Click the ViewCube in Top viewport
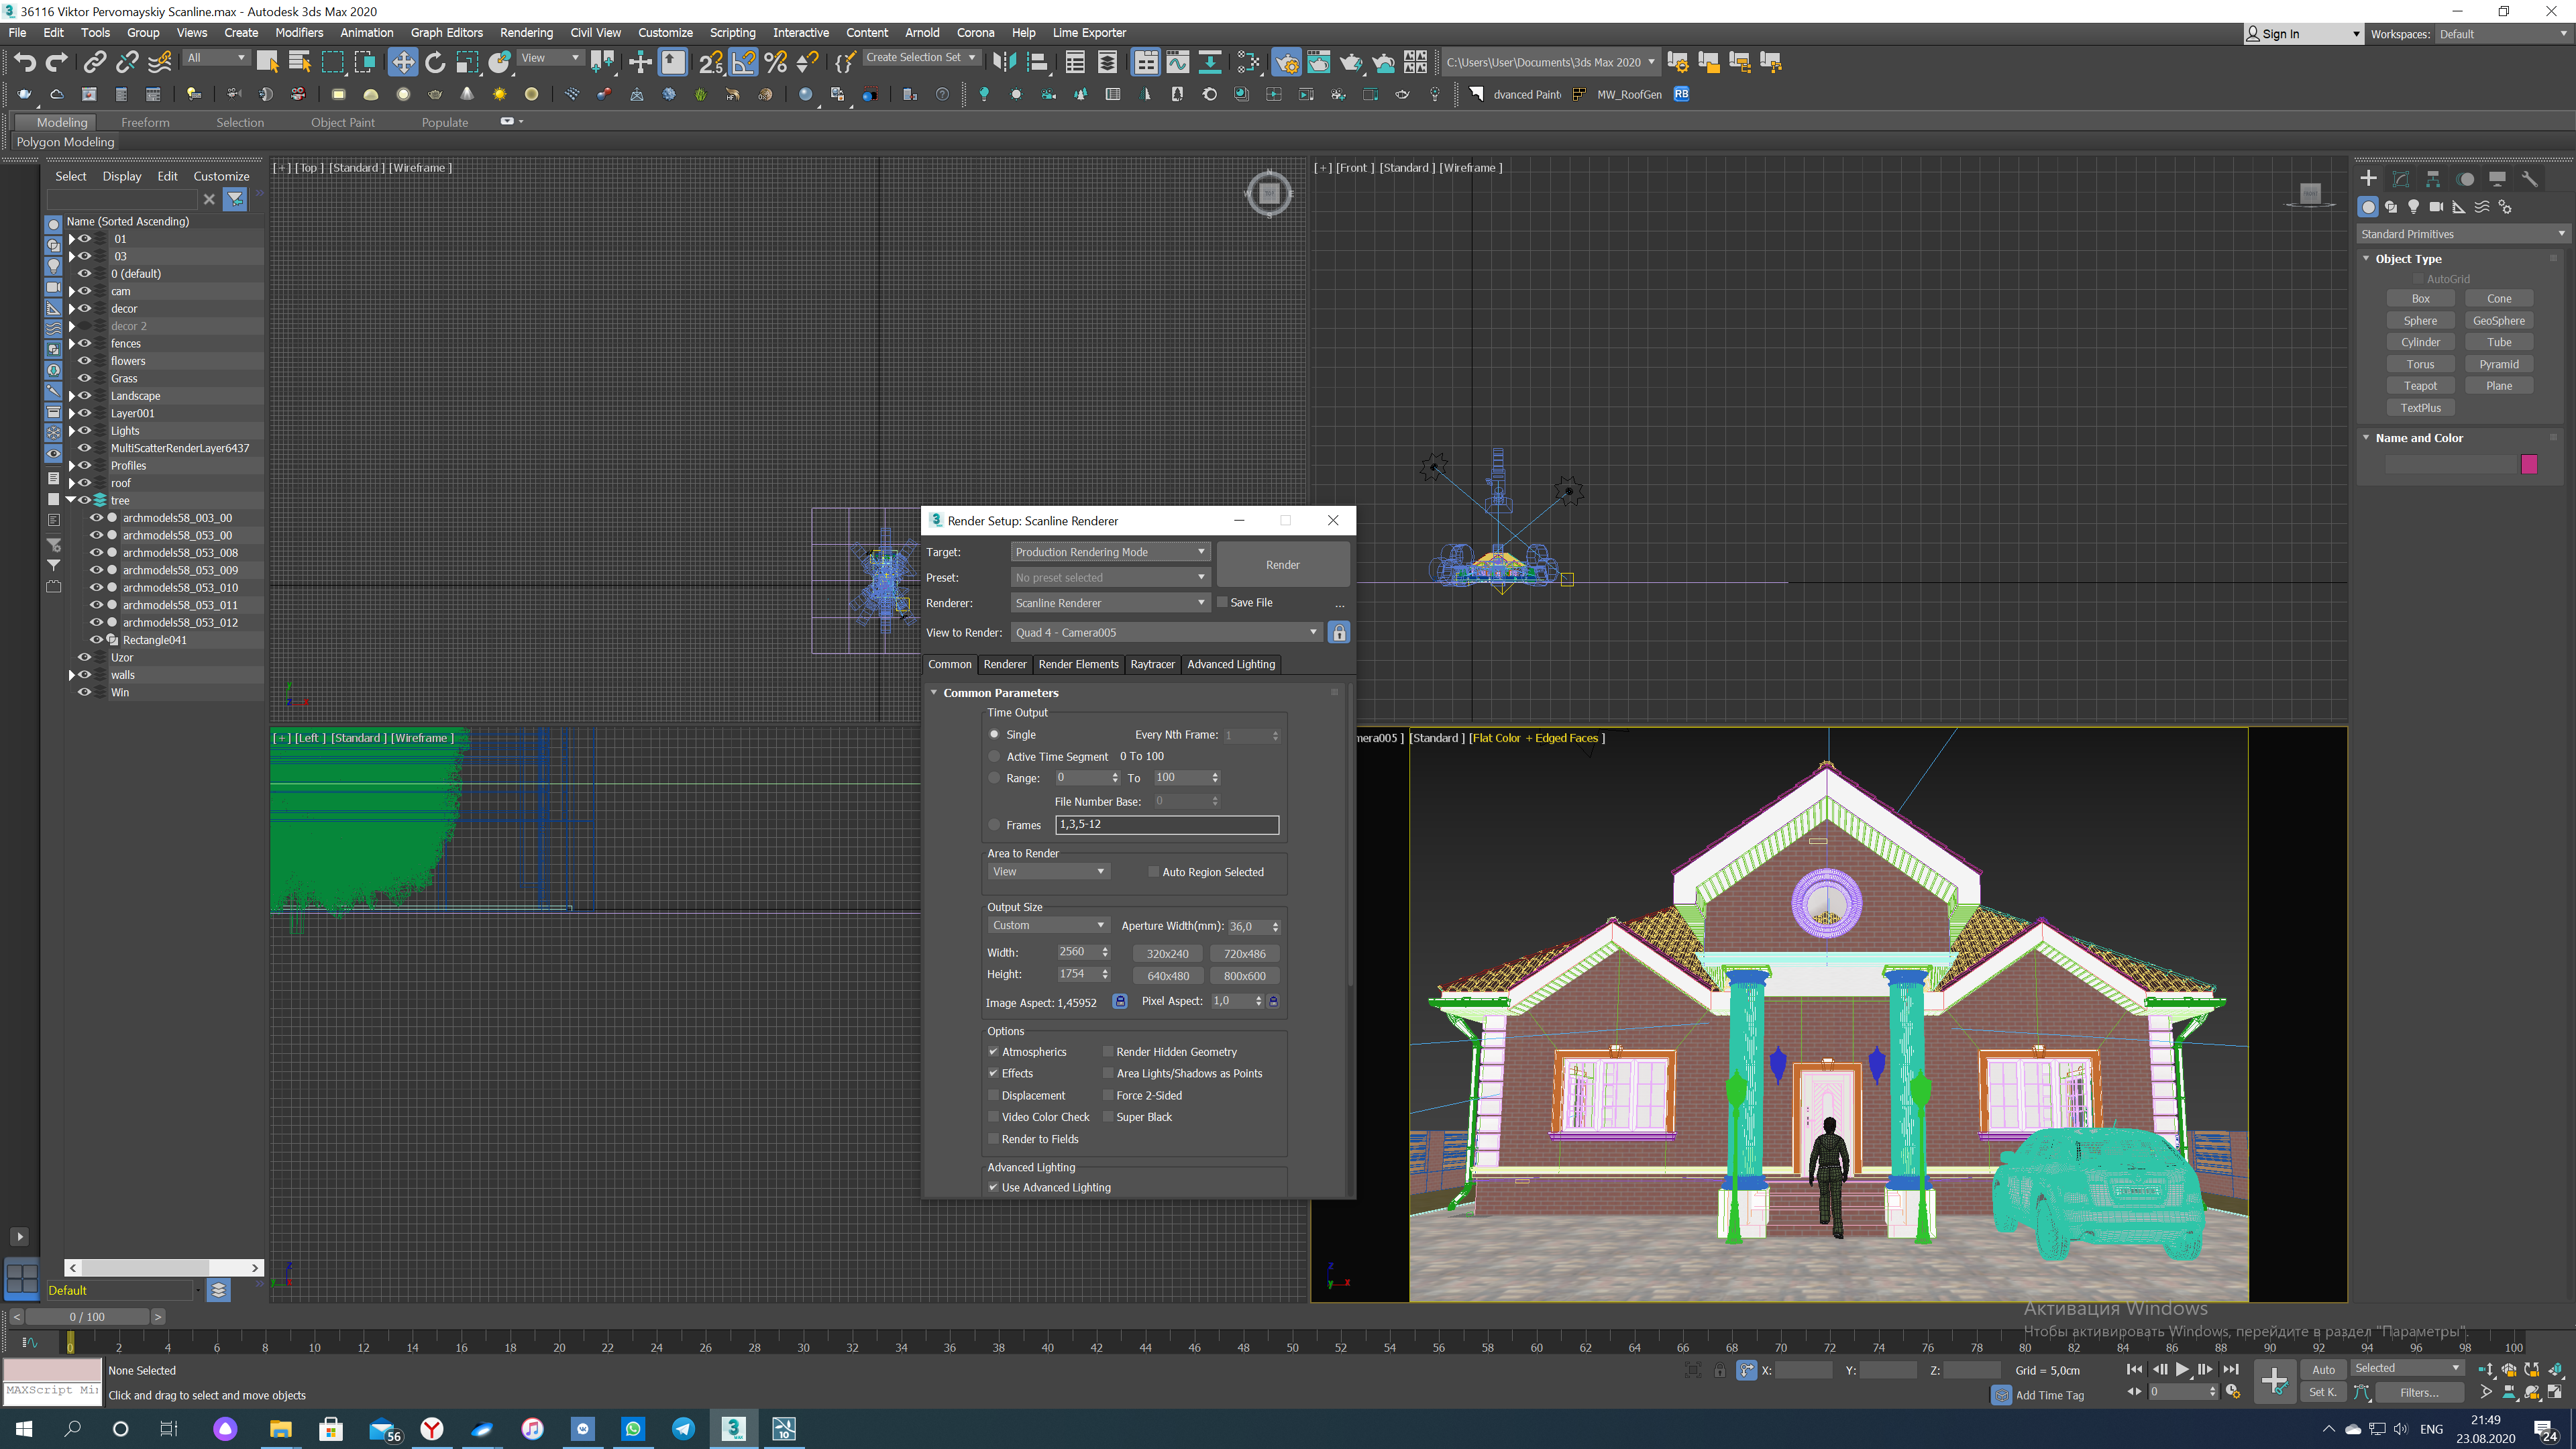This screenshot has height=1449, width=2576. [x=1269, y=193]
